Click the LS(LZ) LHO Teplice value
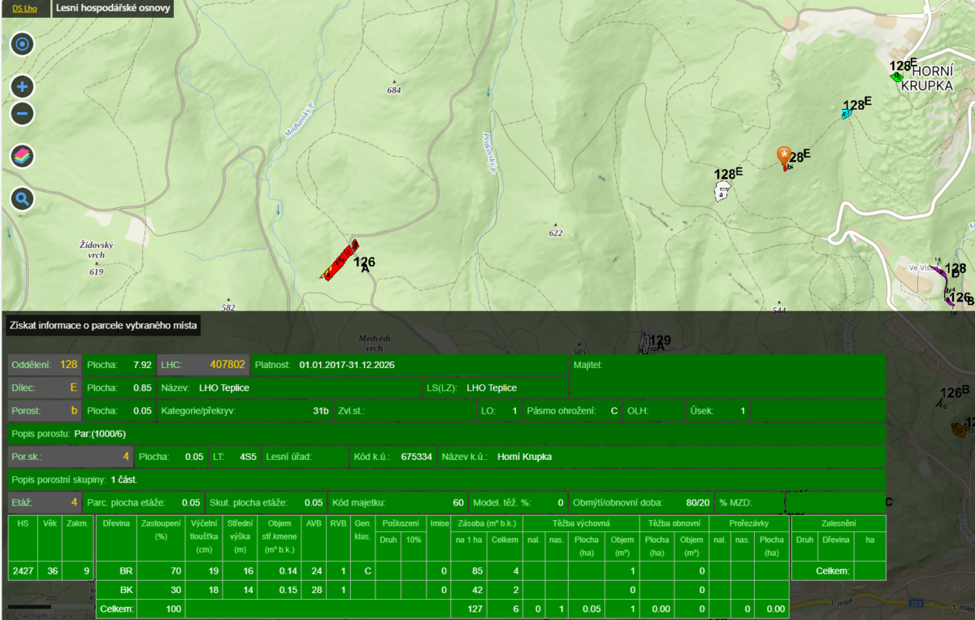The width and height of the screenshot is (975, 620). pyautogui.click(x=492, y=388)
